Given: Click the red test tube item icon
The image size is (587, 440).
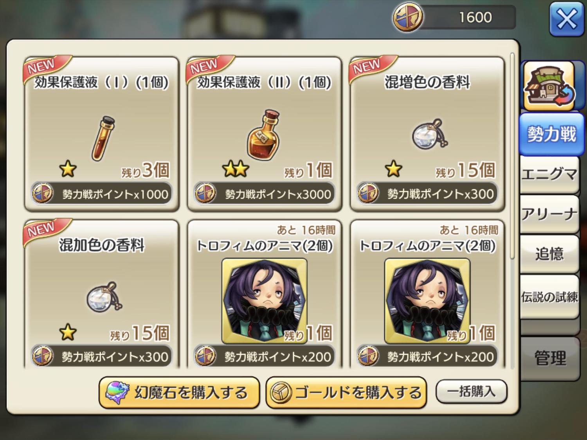Looking at the screenshot, I should 103,138.
